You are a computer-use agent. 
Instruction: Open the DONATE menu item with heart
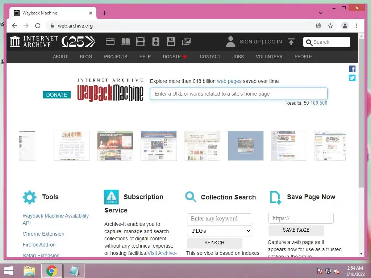click(175, 57)
